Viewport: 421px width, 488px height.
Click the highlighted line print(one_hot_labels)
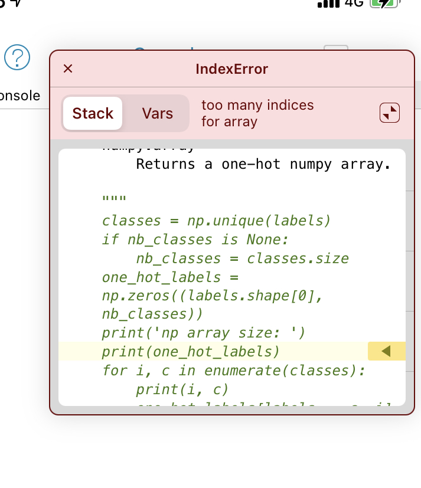[191, 352]
